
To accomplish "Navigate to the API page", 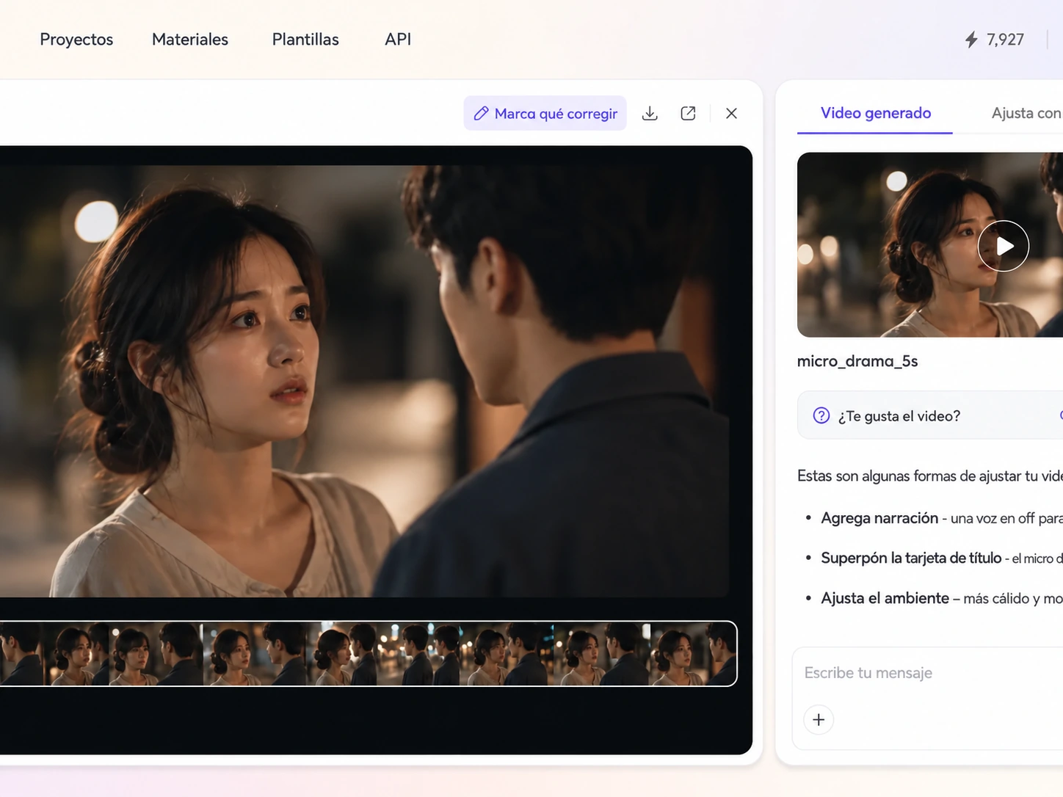I will pyautogui.click(x=398, y=40).
